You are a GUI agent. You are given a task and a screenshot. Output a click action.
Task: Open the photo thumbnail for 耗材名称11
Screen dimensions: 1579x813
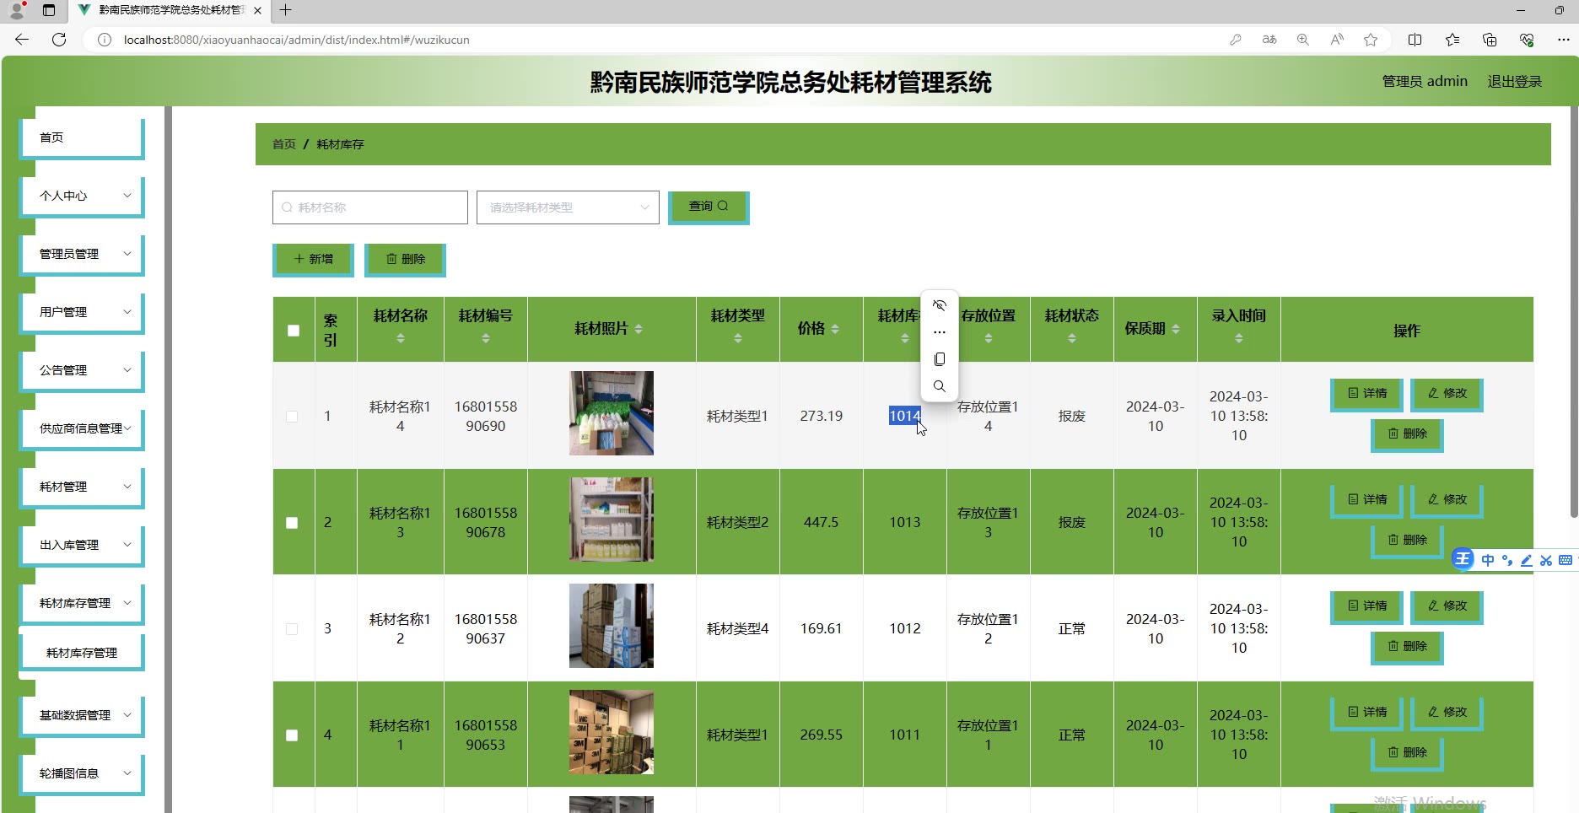[x=612, y=732]
